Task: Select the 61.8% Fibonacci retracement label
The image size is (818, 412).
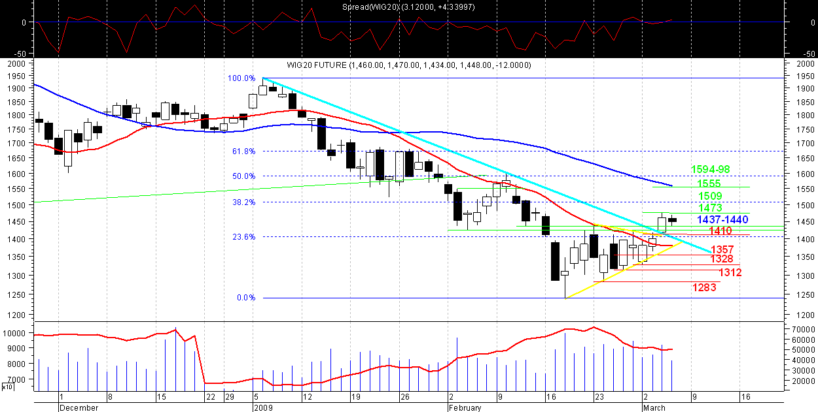Action: click(x=243, y=151)
